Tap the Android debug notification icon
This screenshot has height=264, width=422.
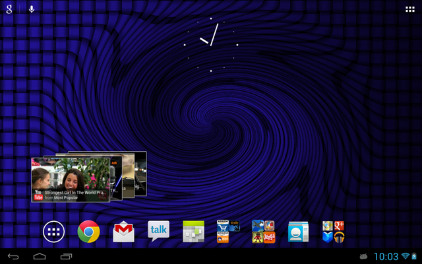point(362,256)
